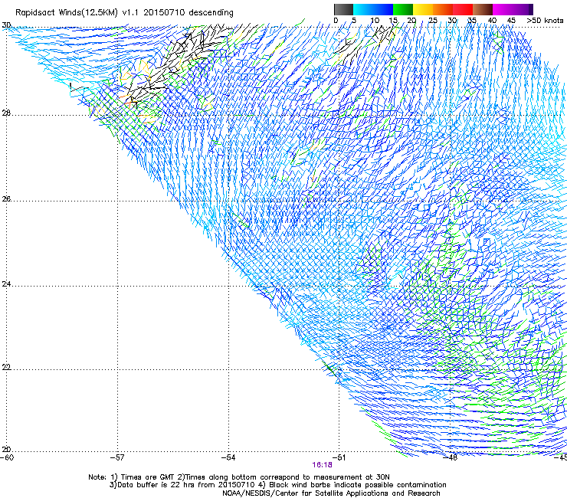567x498 pixels.
Task: Click the Rapidscat Winds title text
Action: (x=124, y=13)
